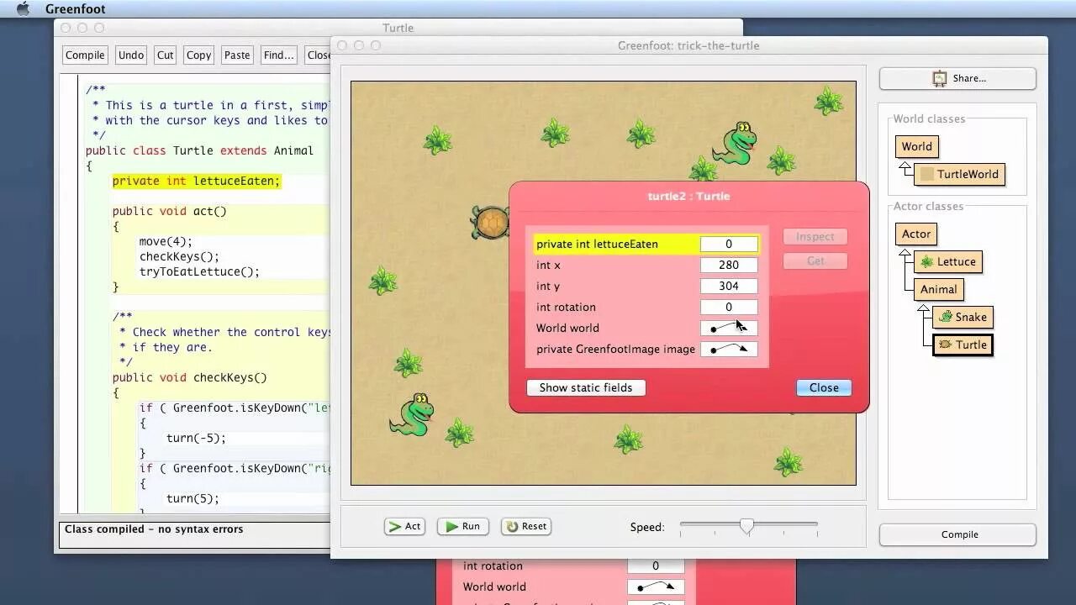Click the int y value 304
The image size is (1076, 605).
point(729,286)
